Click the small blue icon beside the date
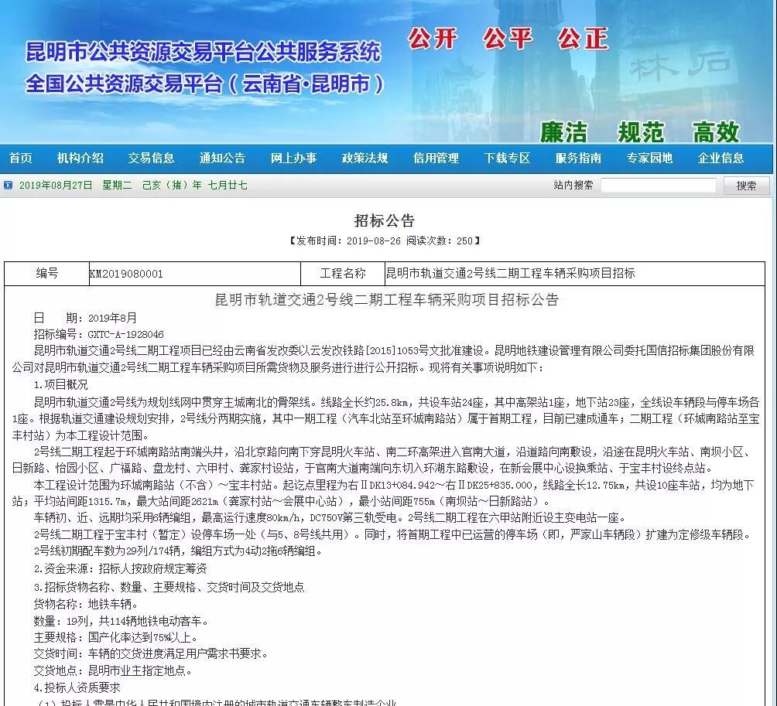Viewport: 777px width, 706px height. 8,186
